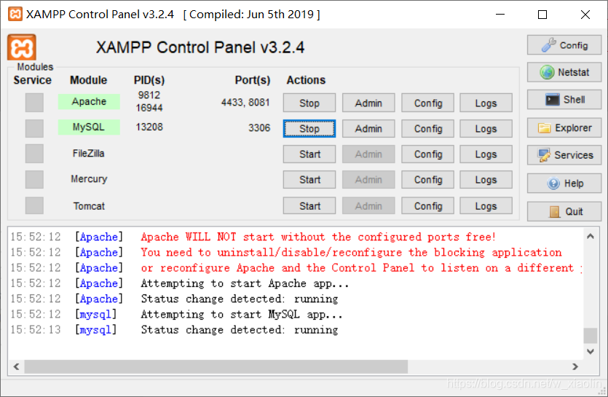Quit XAMPP with the Quit button
Viewport: 608px width, 397px height.
pos(564,211)
